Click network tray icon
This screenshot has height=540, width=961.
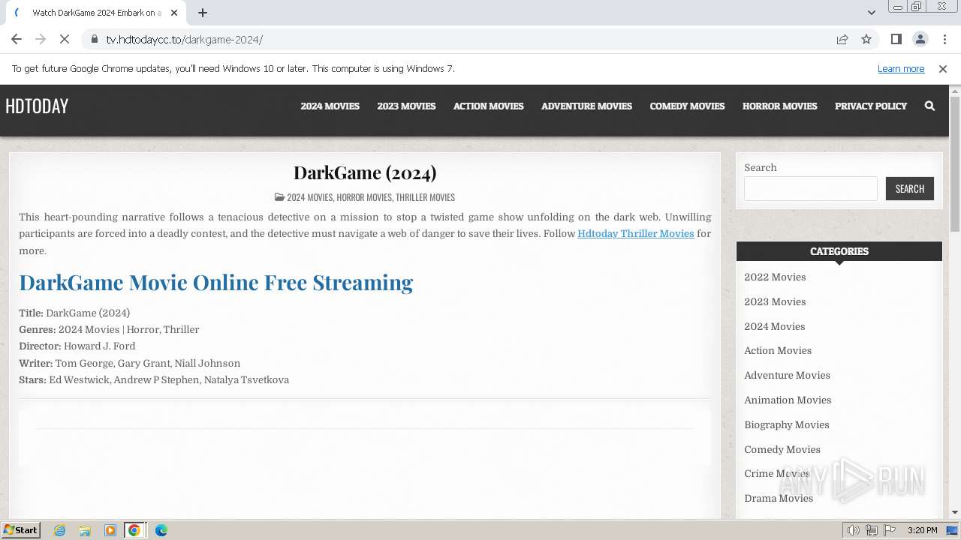[872, 530]
